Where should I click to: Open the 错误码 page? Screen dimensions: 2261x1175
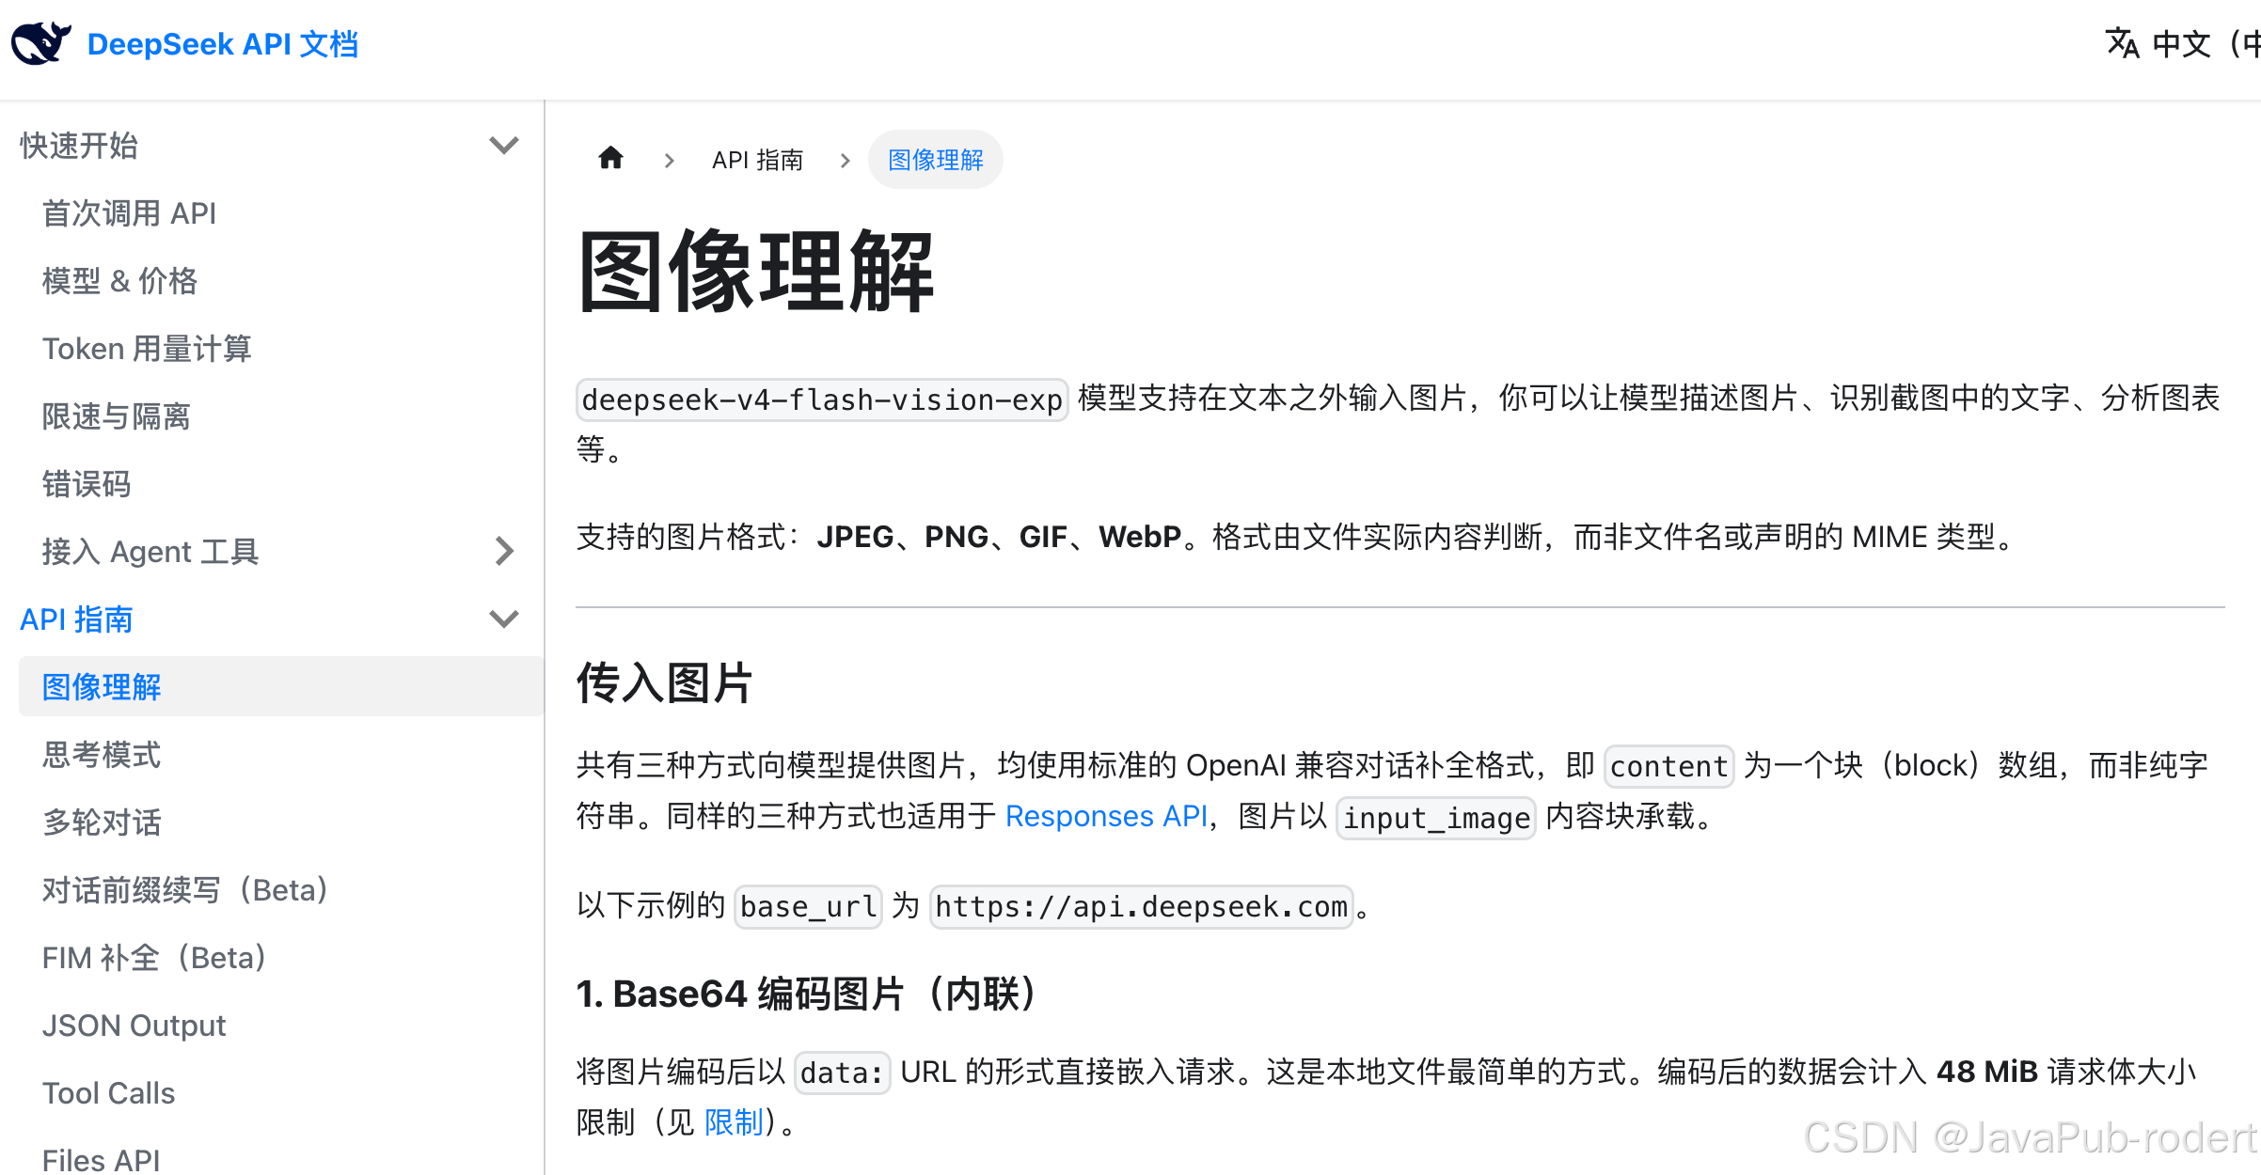(87, 484)
